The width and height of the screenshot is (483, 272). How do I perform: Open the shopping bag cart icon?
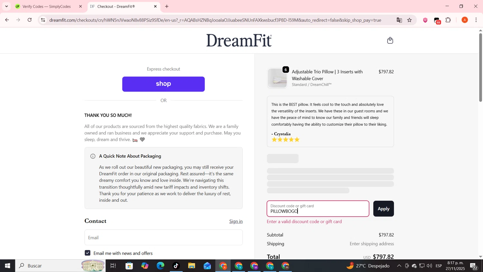pos(390,40)
